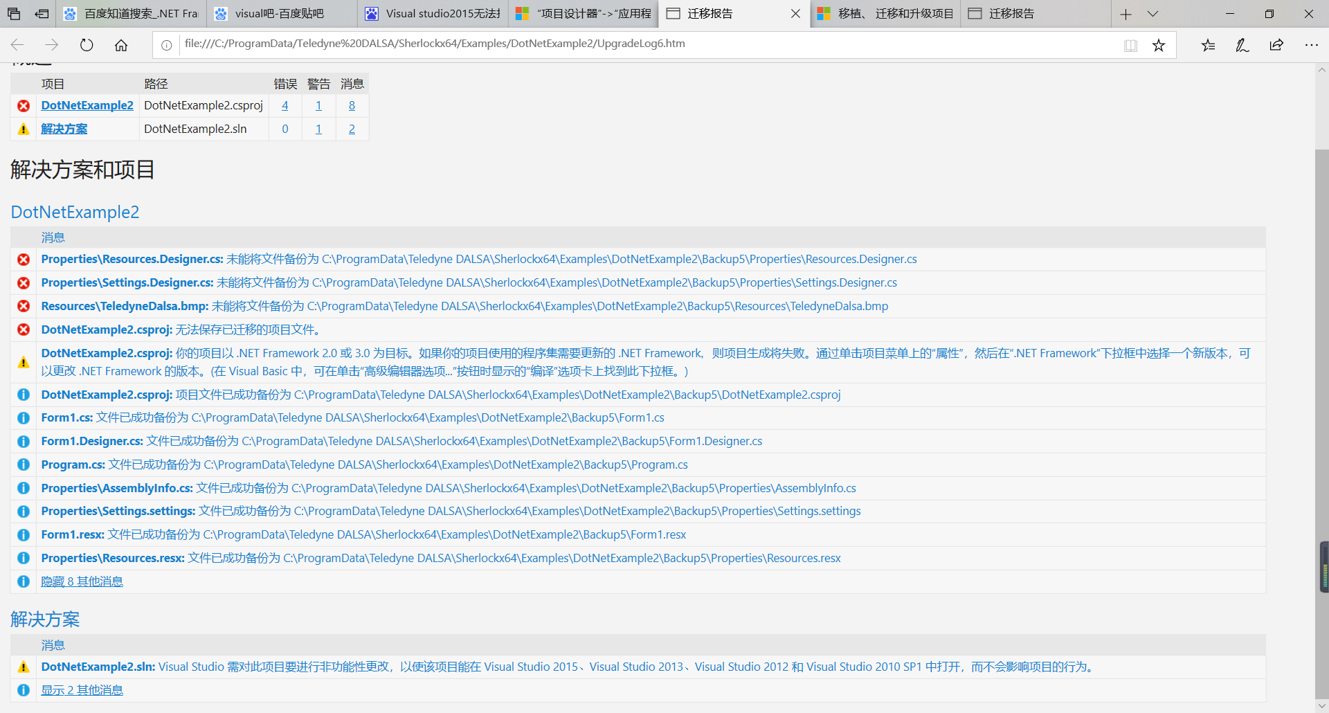Image resolution: width=1329 pixels, height=713 pixels.
Task: Click the scrollbar down arrow
Action: [x=1322, y=706]
